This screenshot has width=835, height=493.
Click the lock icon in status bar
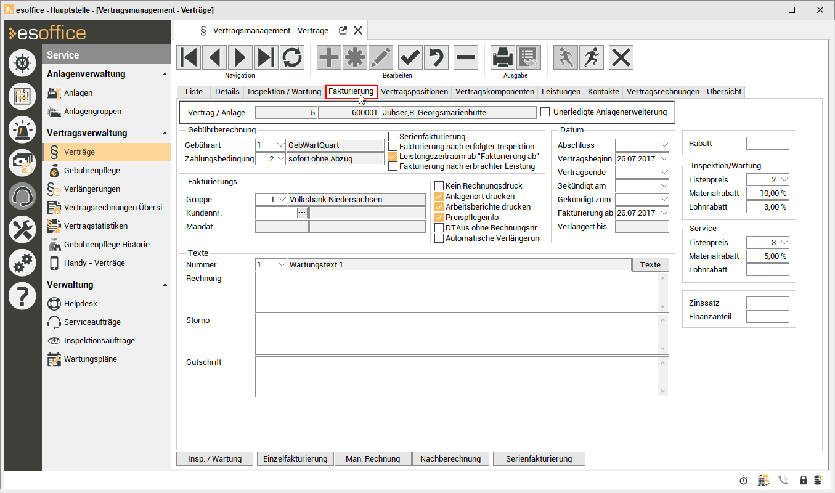coord(803,480)
